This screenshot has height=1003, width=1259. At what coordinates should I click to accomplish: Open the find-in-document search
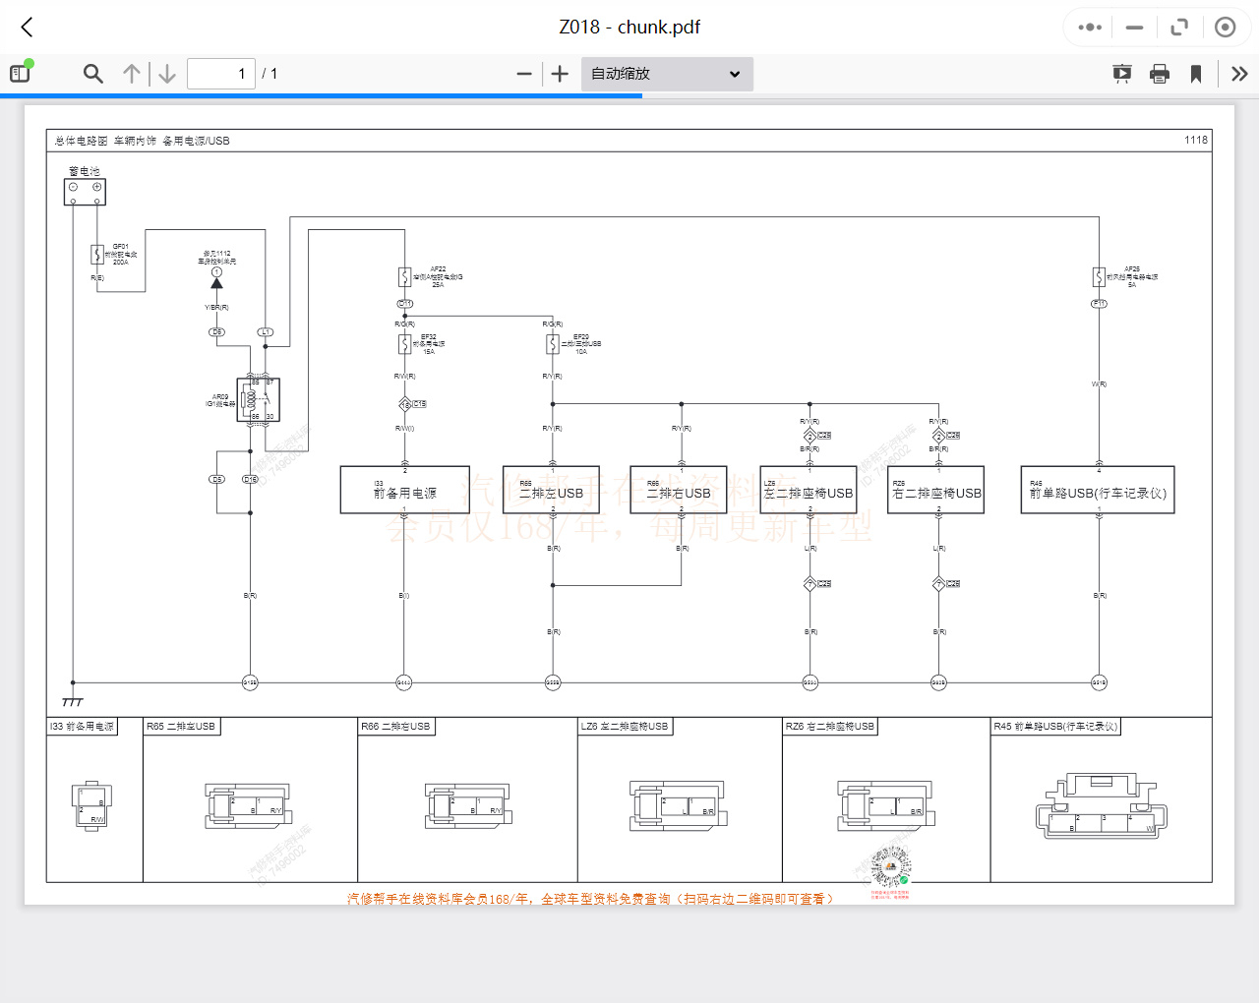click(x=93, y=74)
